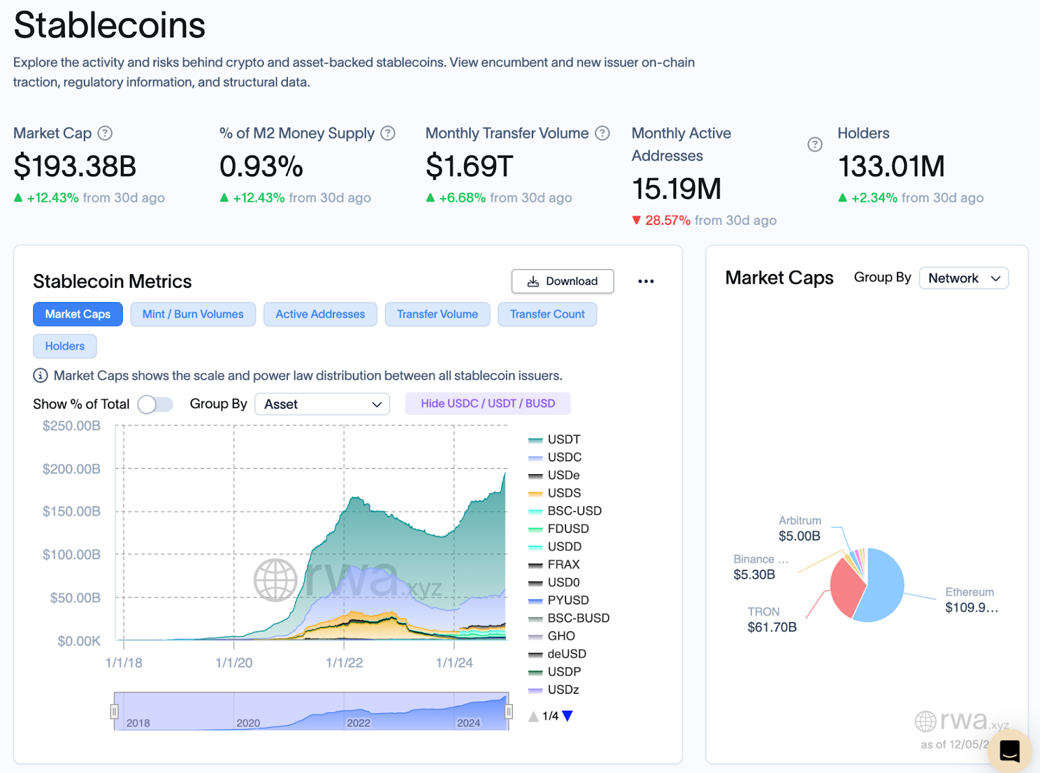Switch to Active Addresses tab
The height and width of the screenshot is (773, 1040).
pos(320,314)
